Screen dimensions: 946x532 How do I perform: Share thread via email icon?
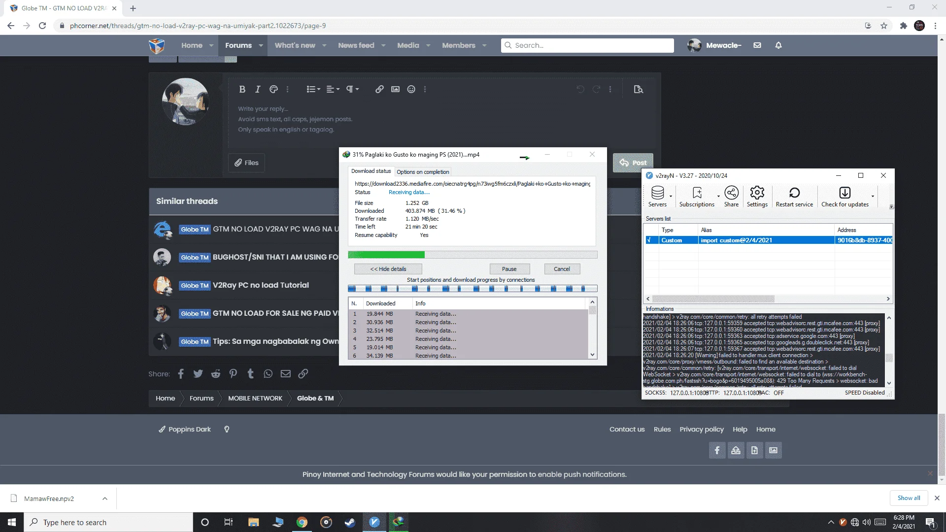pos(286,374)
